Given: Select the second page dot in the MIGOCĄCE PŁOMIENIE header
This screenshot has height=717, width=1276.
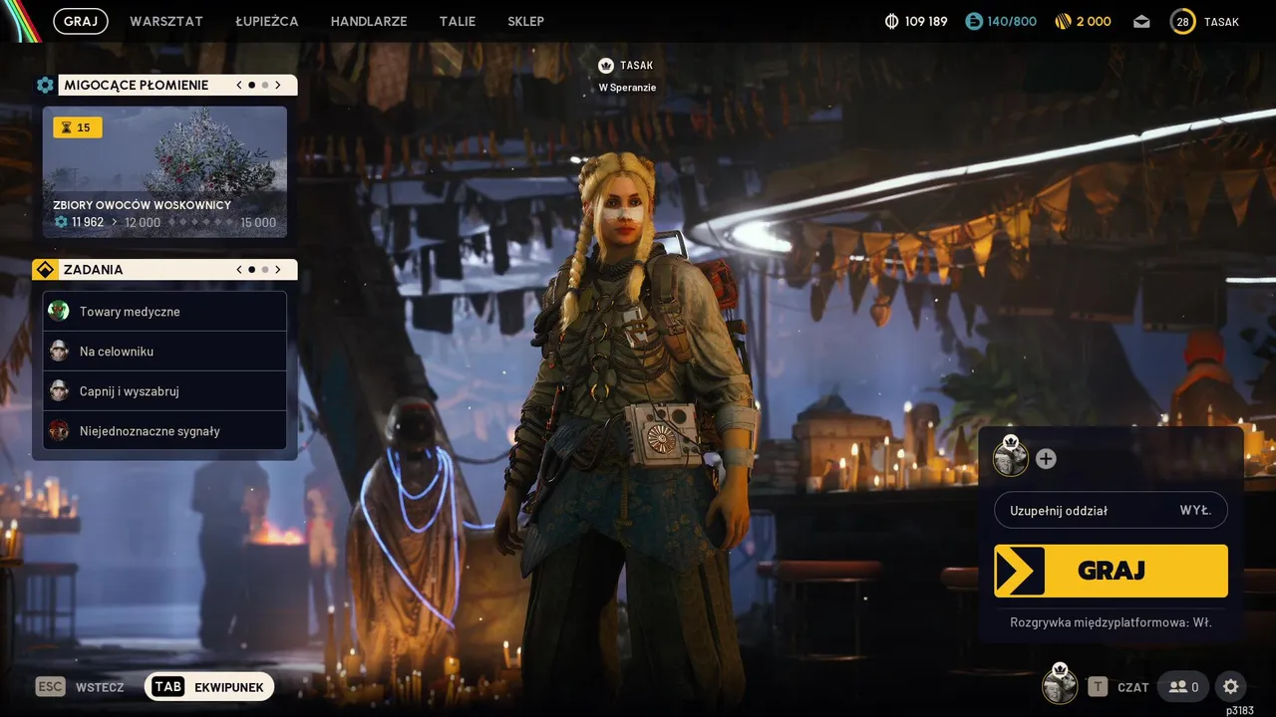Looking at the screenshot, I should tap(265, 86).
